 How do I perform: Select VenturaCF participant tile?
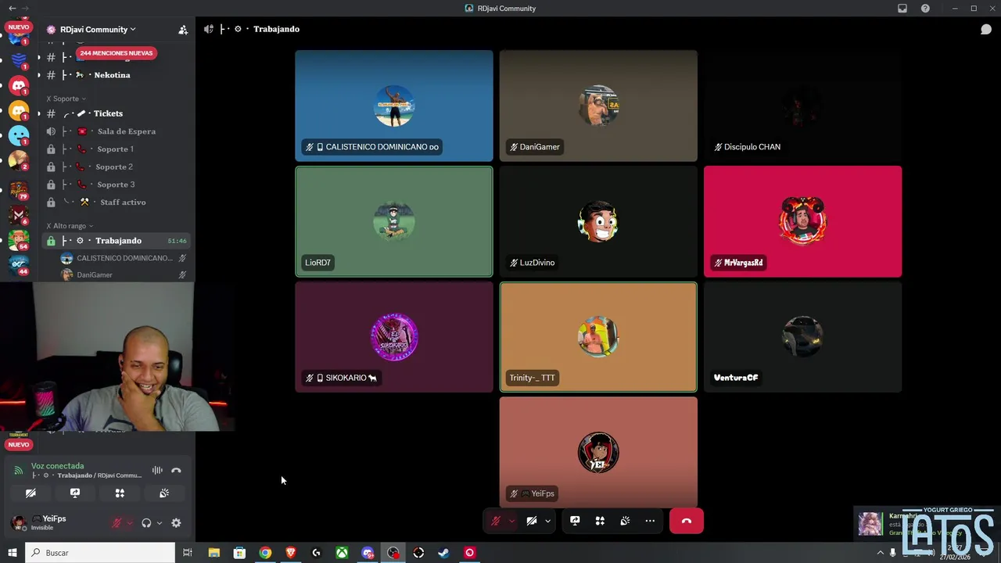(802, 337)
